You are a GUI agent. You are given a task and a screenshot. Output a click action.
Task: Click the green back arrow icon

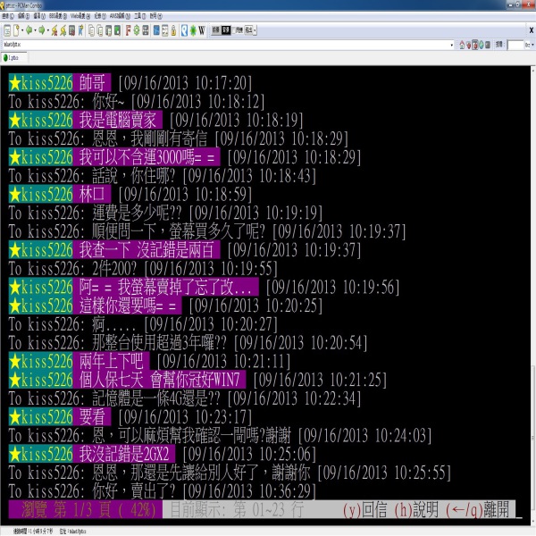pyautogui.click(x=29, y=30)
